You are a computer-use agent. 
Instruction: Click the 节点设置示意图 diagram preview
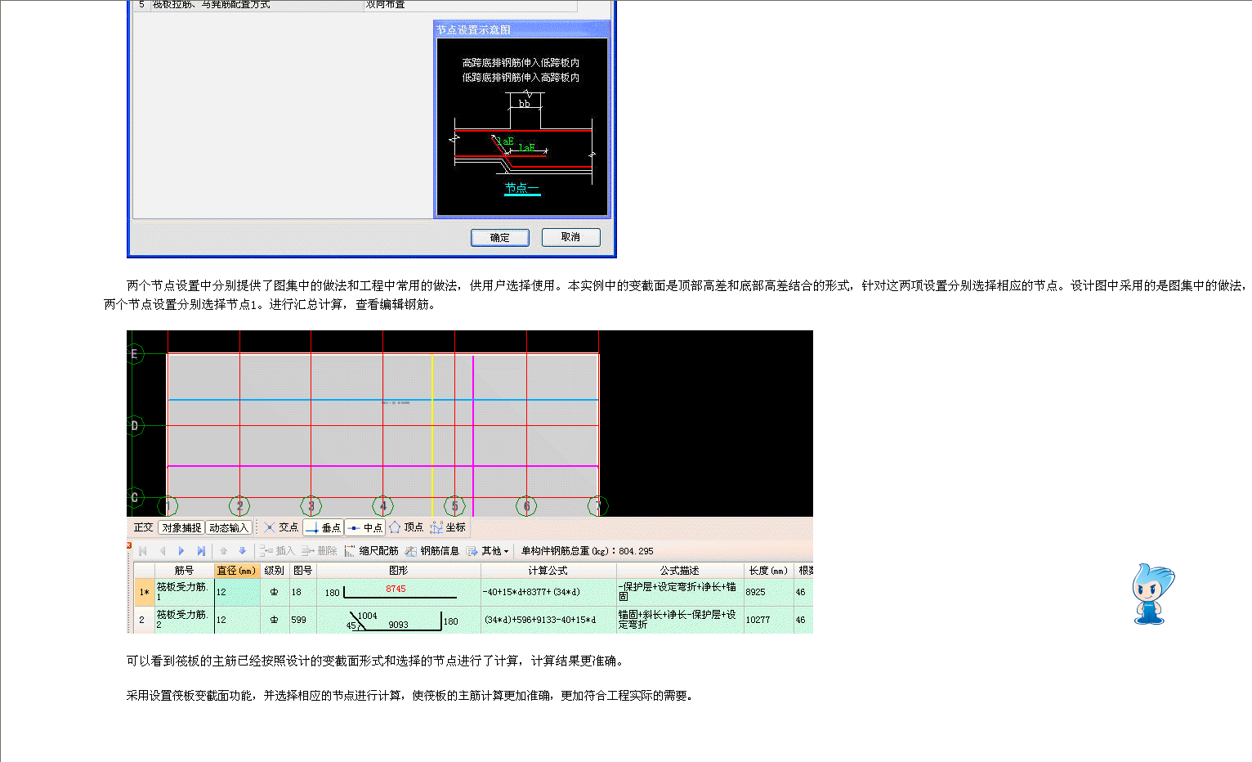(x=522, y=127)
